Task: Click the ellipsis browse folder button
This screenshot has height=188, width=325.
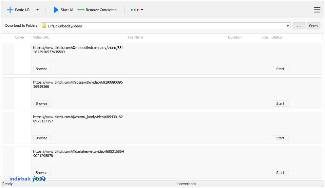Action: click(299, 26)
